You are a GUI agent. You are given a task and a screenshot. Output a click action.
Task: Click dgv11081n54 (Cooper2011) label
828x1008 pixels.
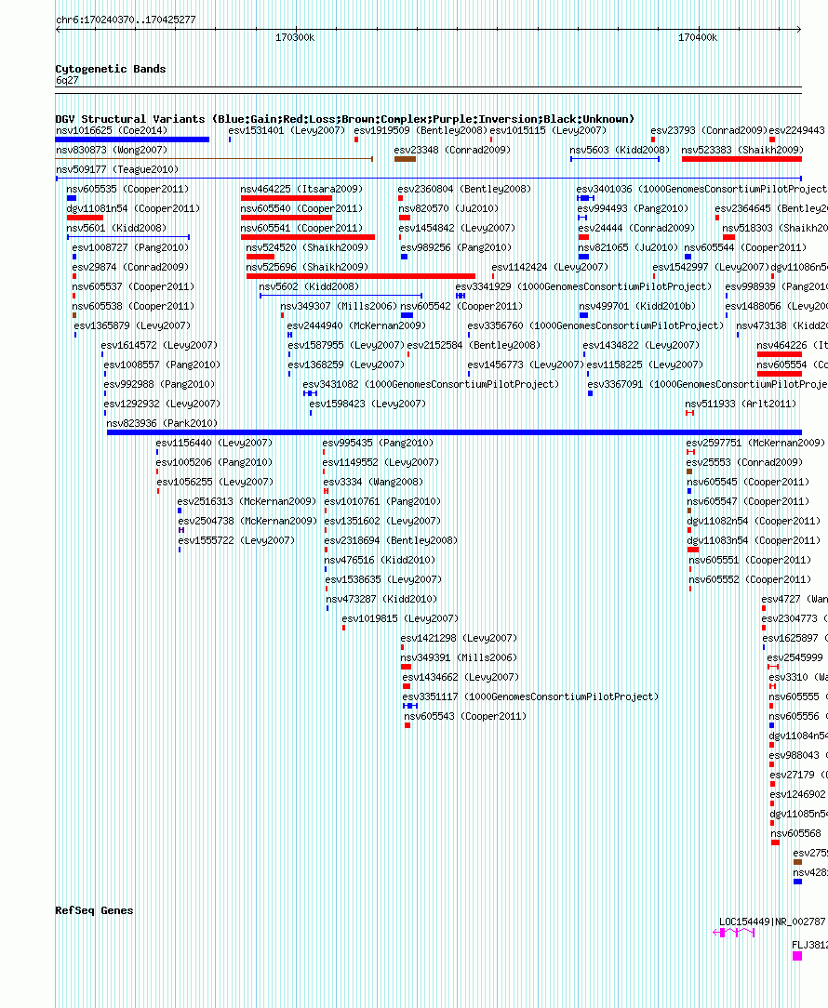(133, 209)
